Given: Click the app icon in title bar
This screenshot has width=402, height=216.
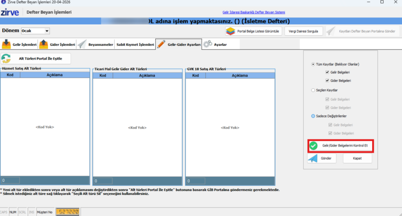Looking at the screenshot, I should click(x=3, y=2).
